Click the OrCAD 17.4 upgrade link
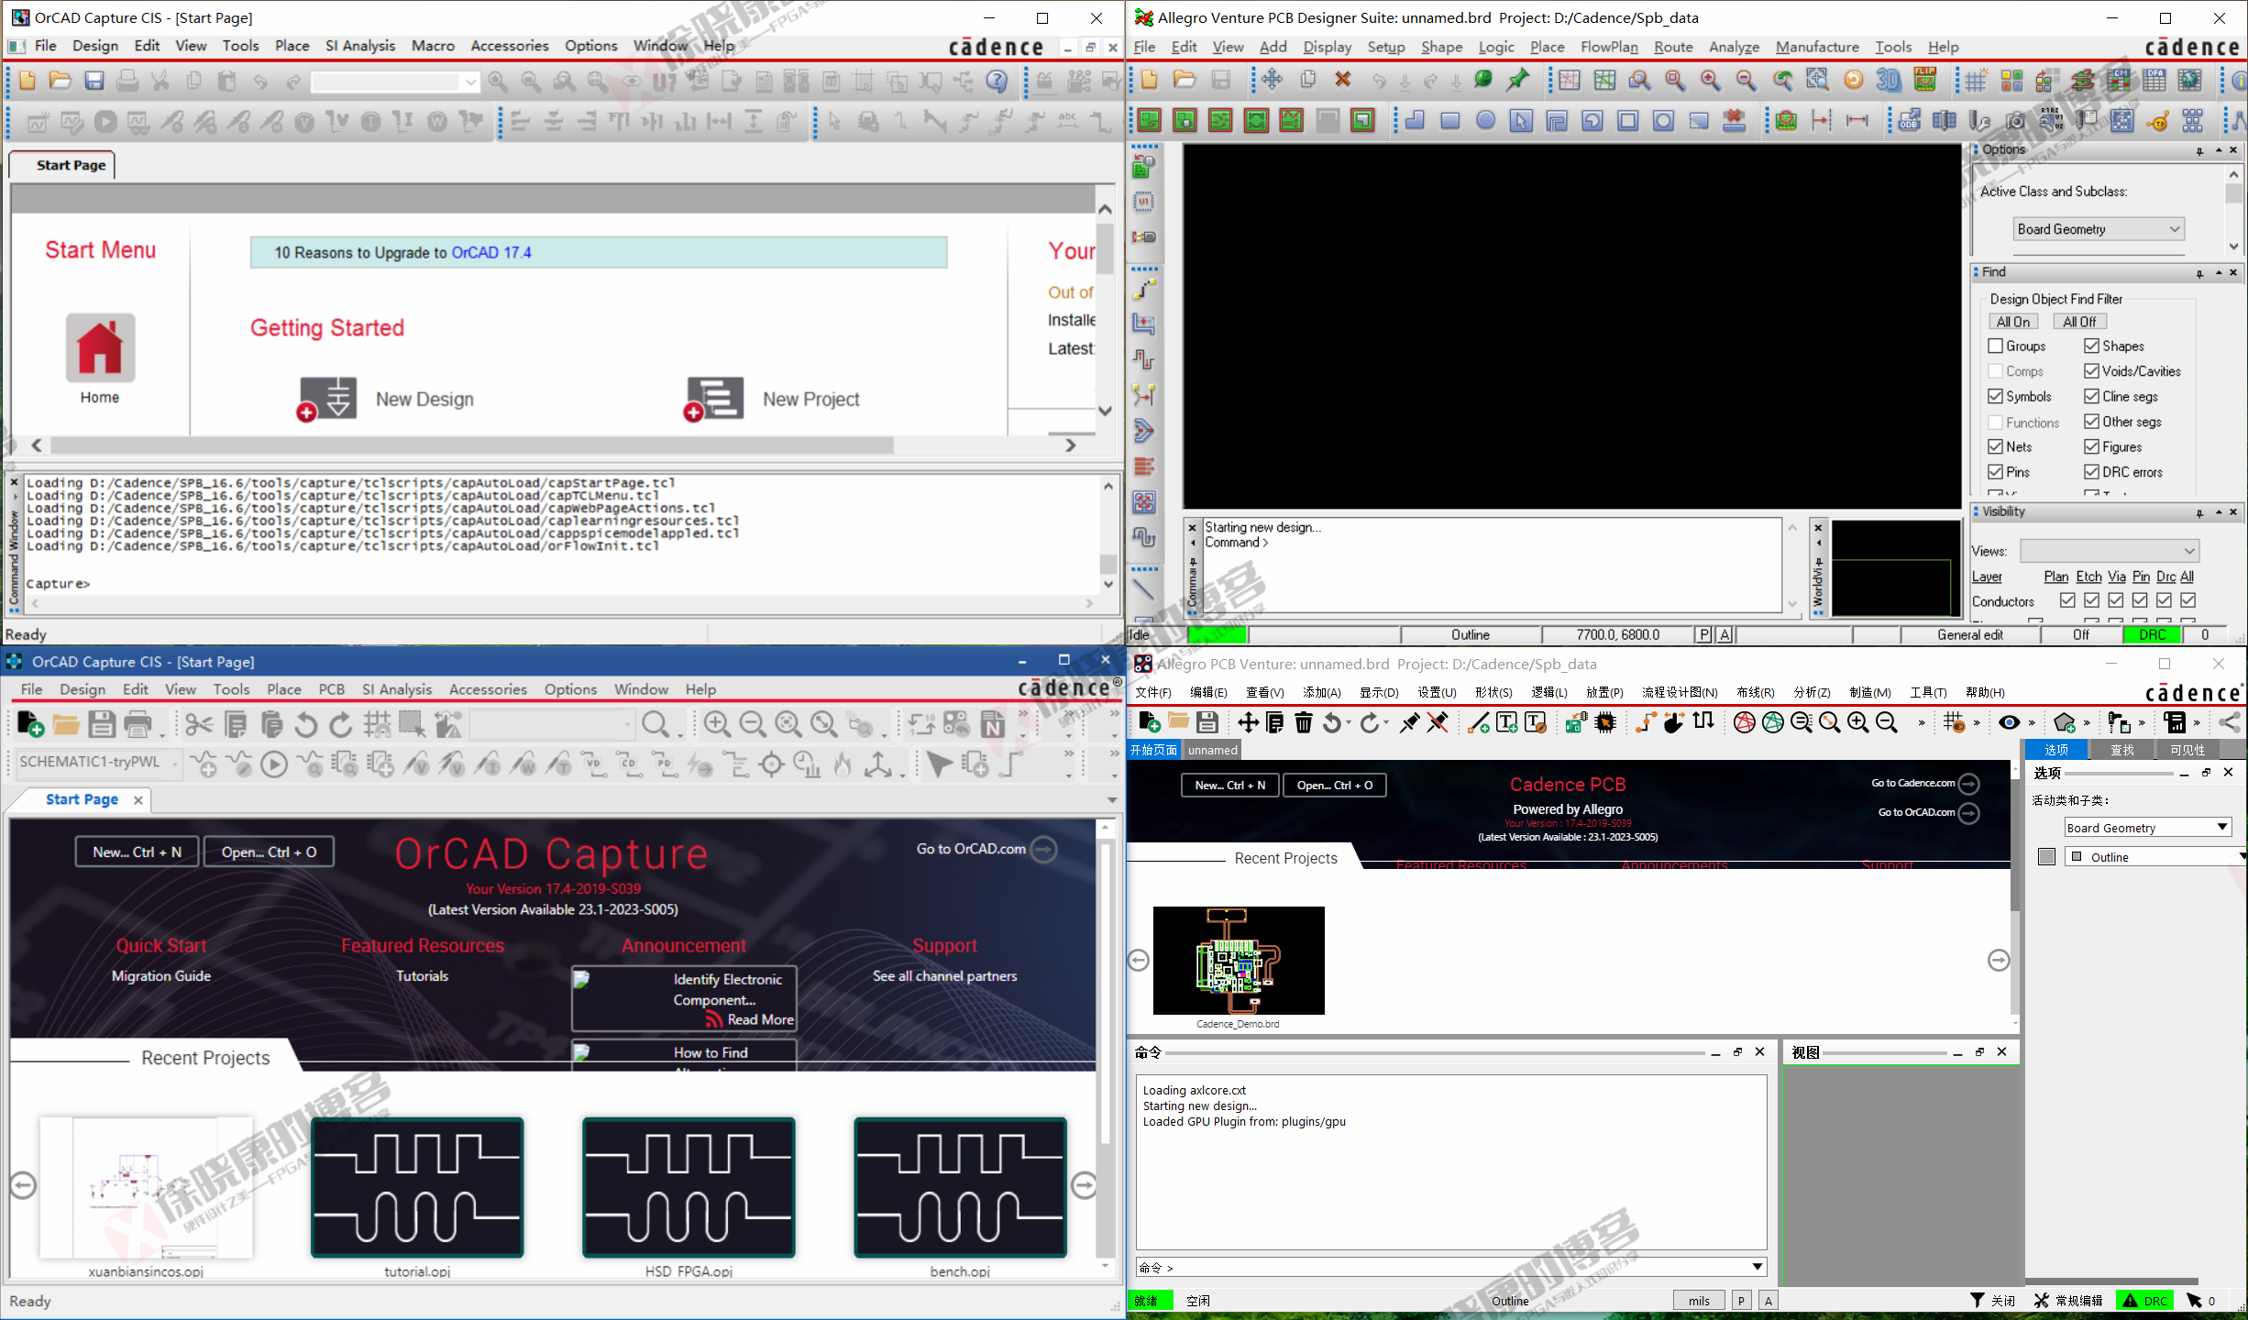Image resolution: width=2248 pixels, height=1320 pixels. [491, 253]
